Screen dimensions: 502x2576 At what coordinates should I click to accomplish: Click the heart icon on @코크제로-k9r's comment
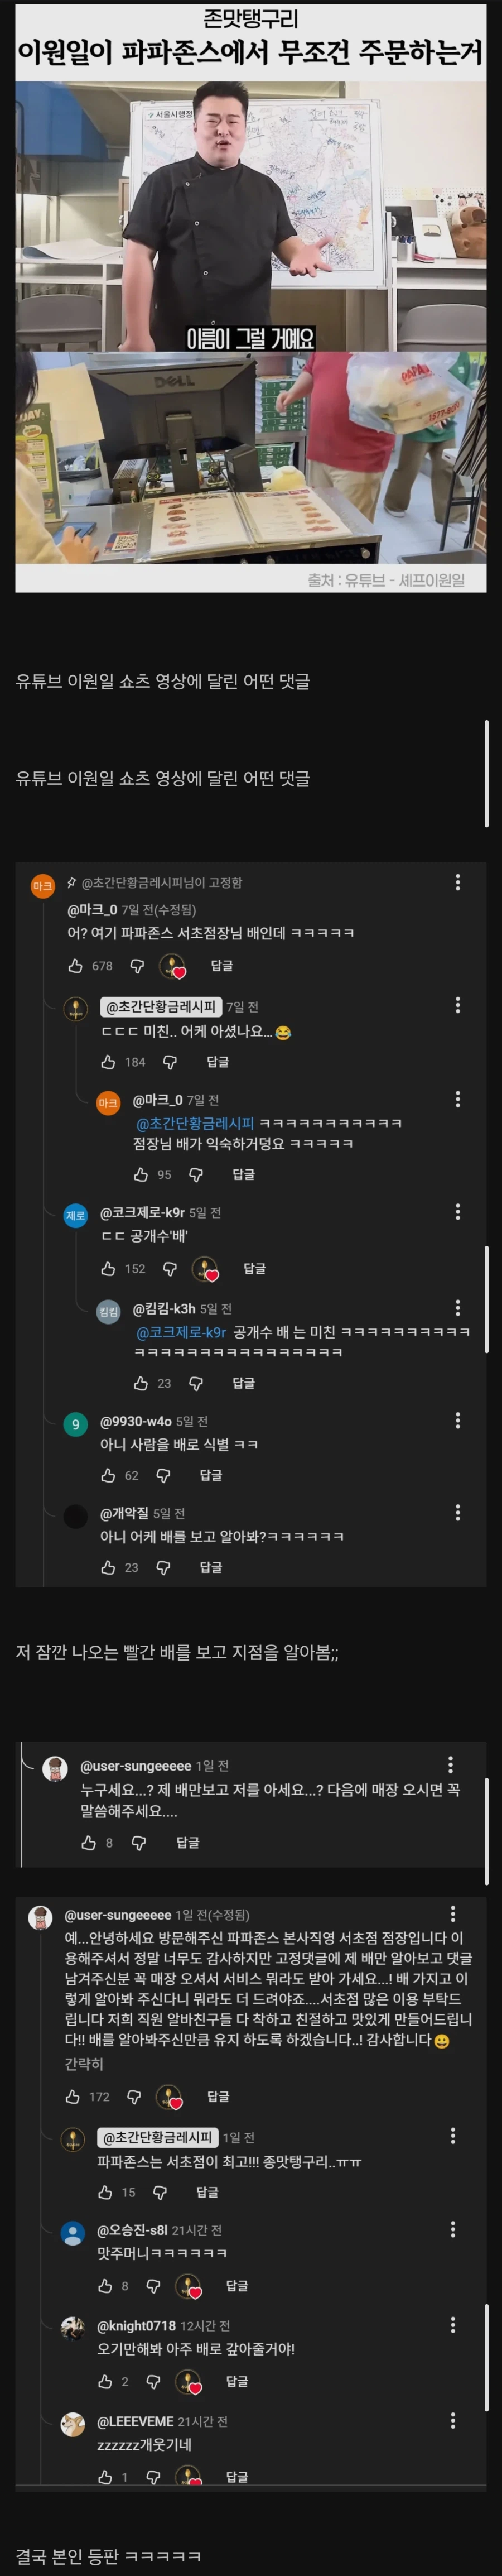coord(204,1270)
